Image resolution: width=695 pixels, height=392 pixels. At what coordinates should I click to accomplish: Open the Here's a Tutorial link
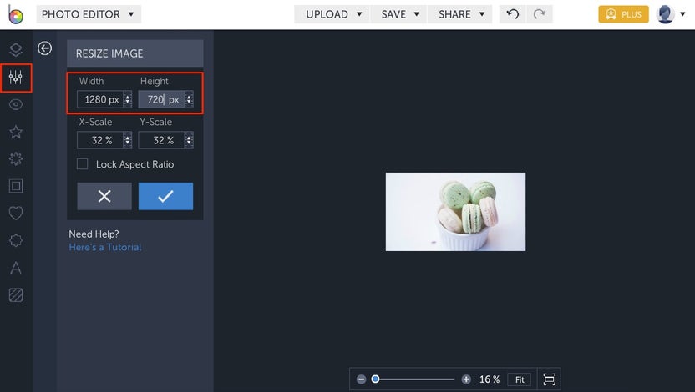coord(105,248)
